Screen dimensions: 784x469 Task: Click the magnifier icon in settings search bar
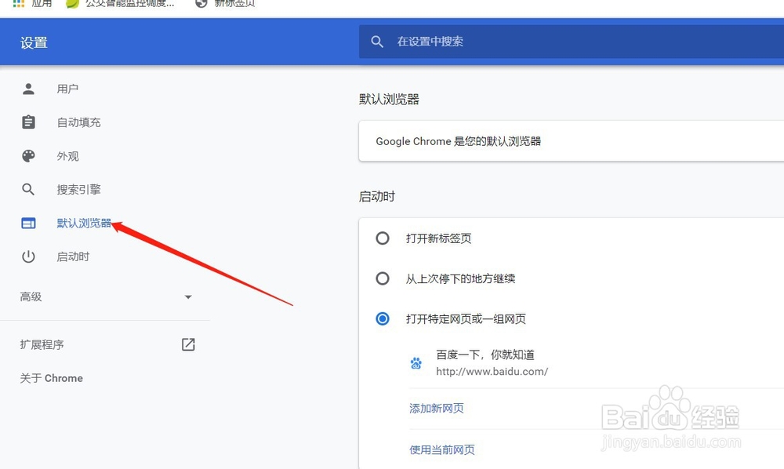click(x=377, y=42)
